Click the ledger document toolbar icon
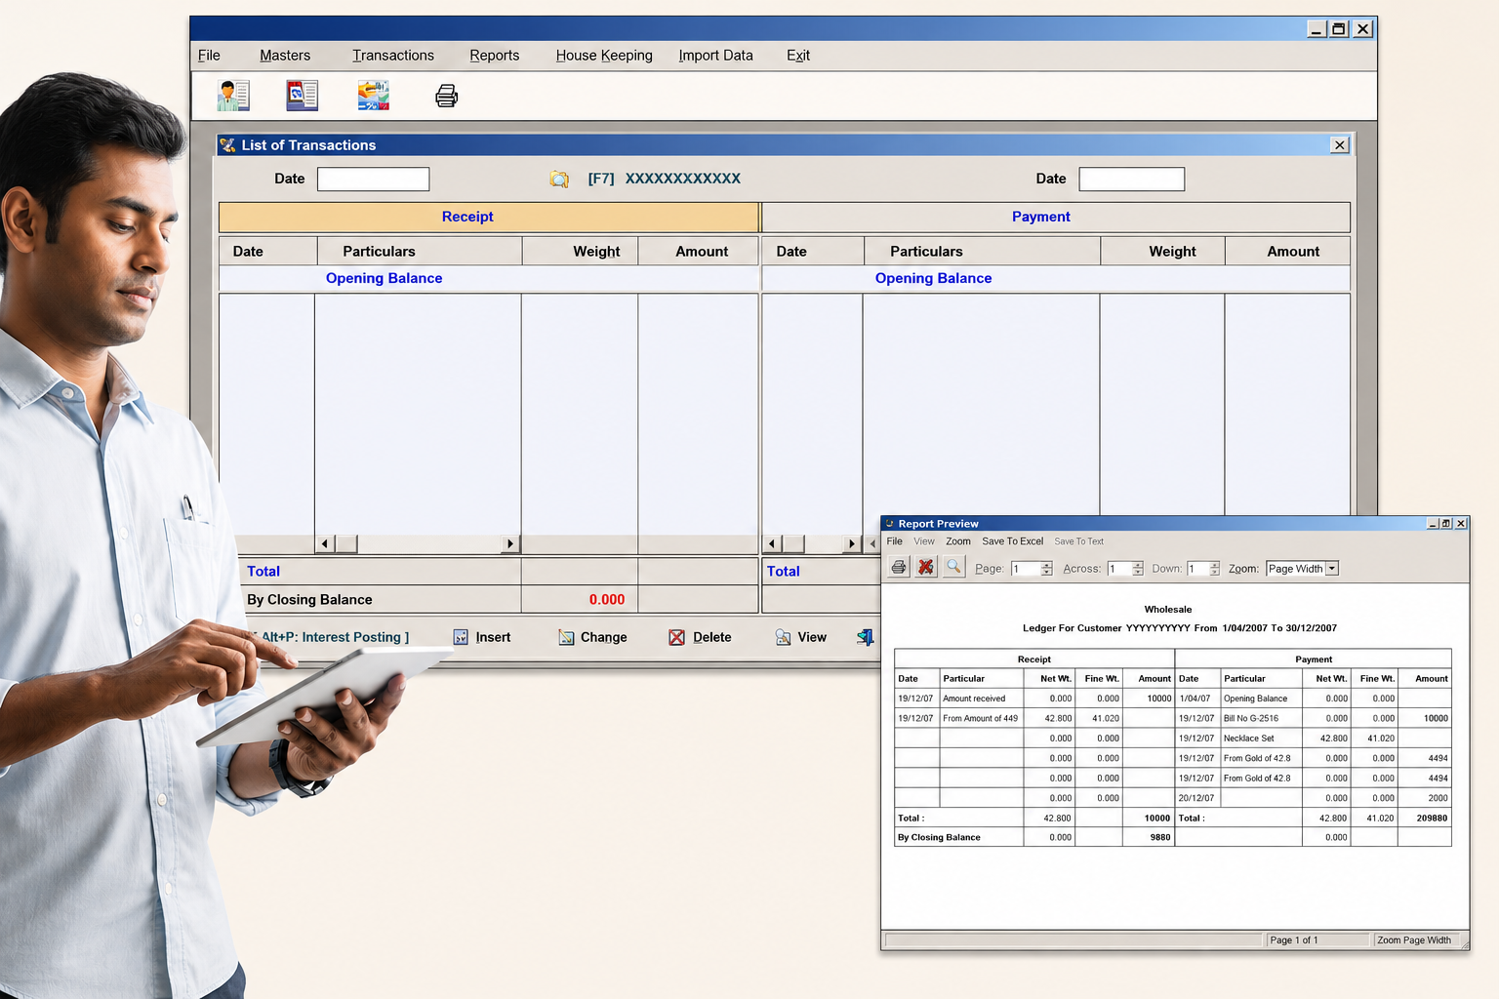Image resolution: width=1499 pixels, height=999 pixels. (x=302, y=96)
